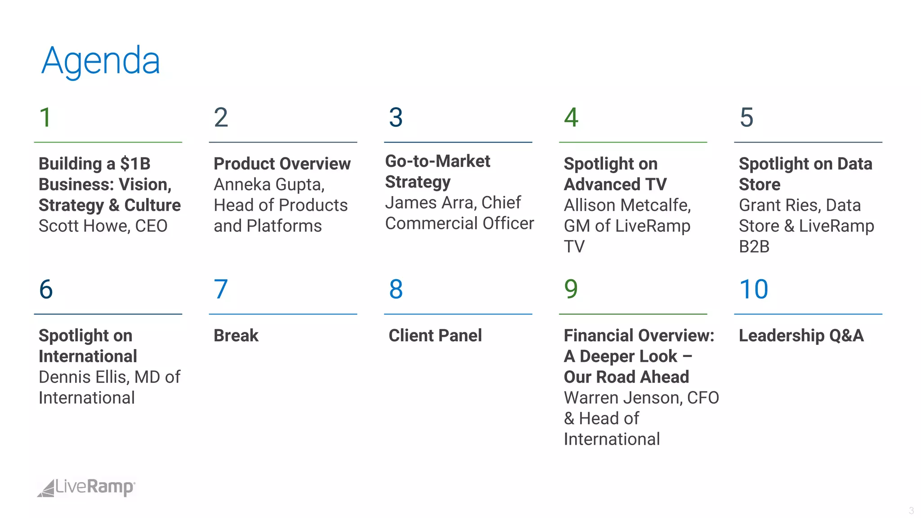921x518 pixels.
Task: Select agenda number 10
Action: [x=754, y=289]
